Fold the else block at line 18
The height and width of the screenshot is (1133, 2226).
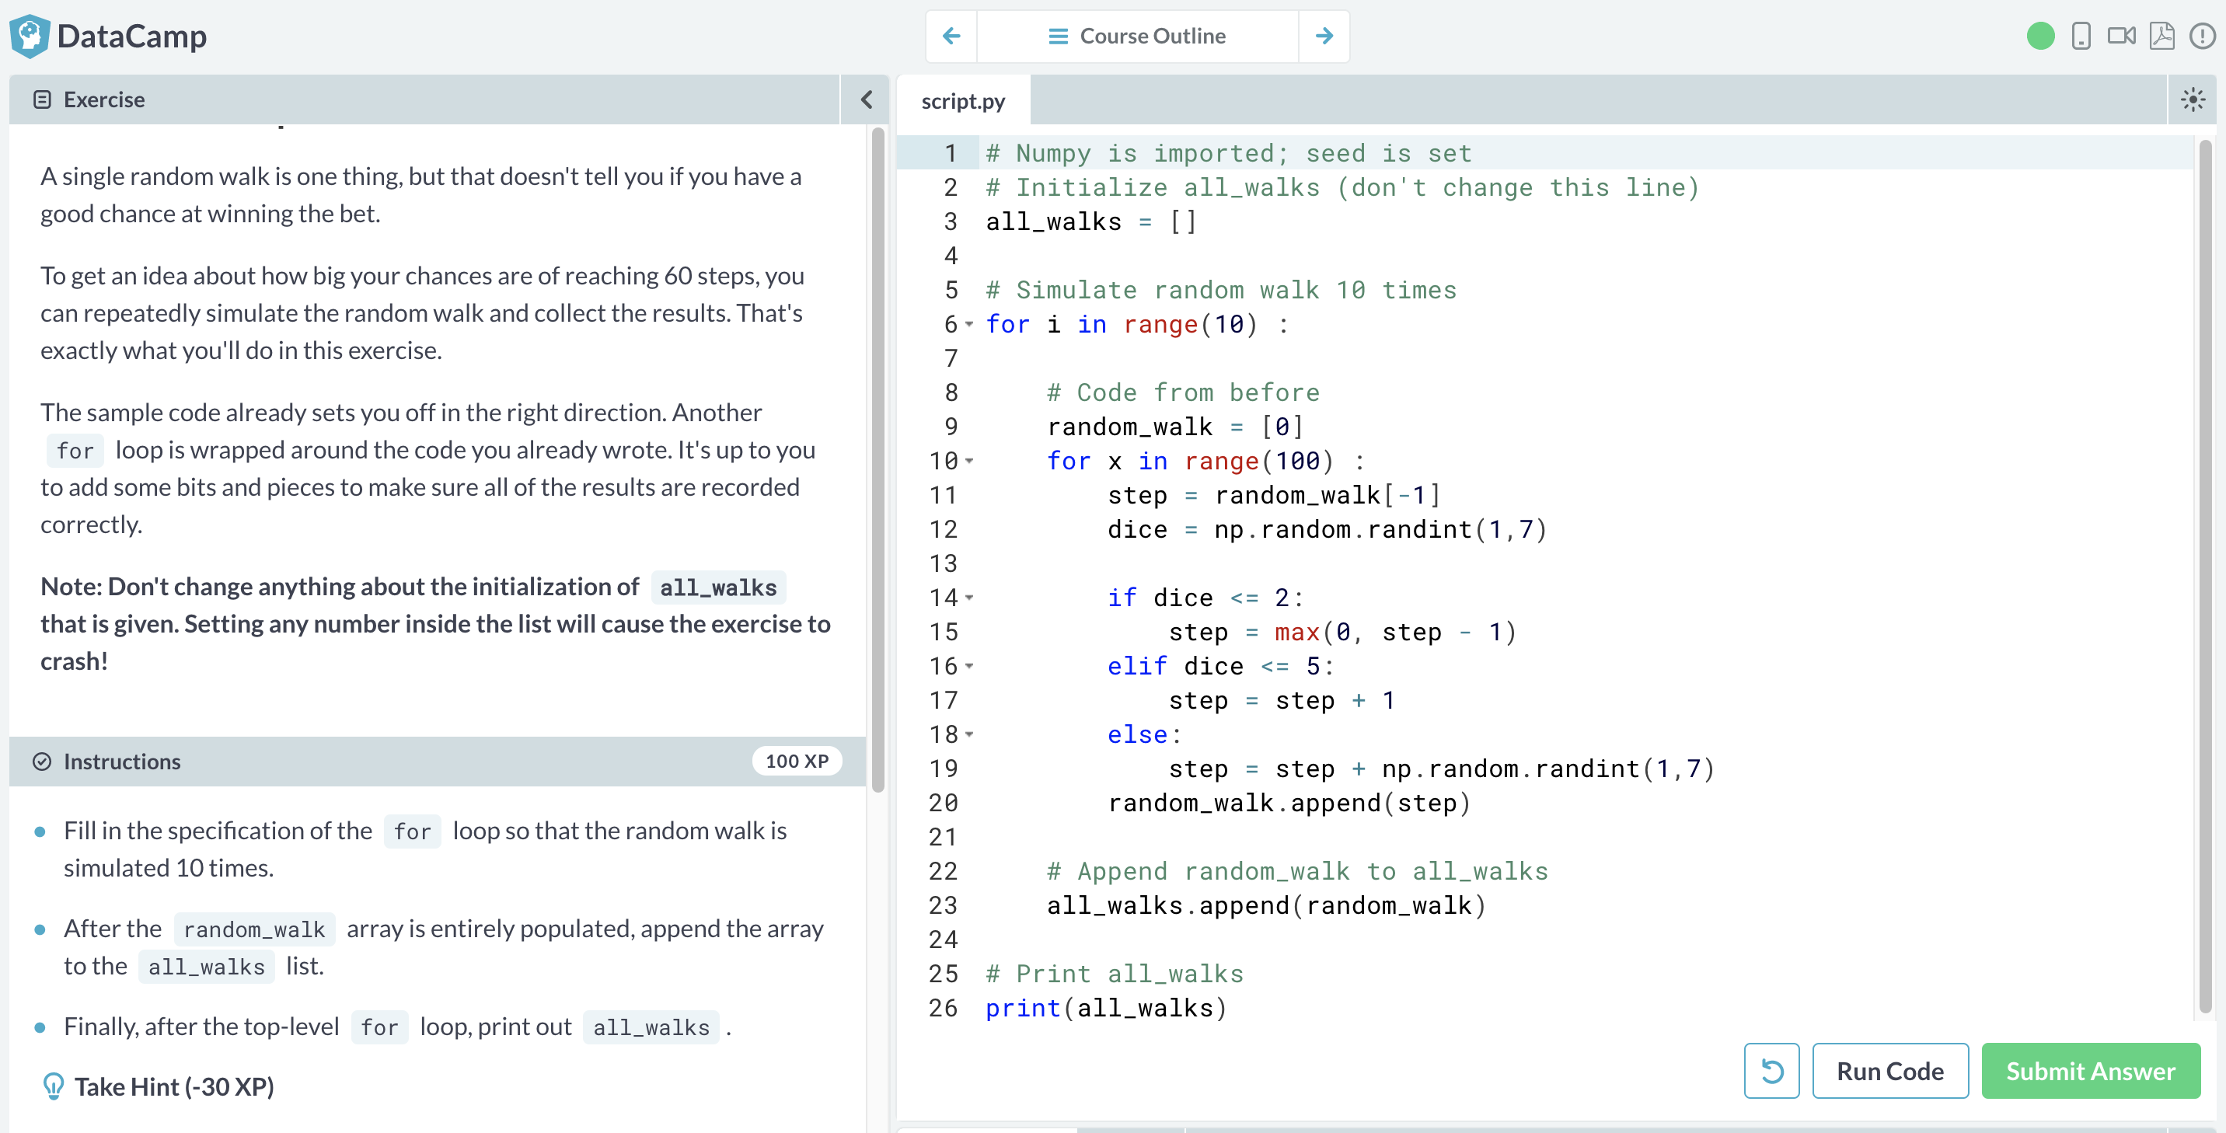pos(969,734)
